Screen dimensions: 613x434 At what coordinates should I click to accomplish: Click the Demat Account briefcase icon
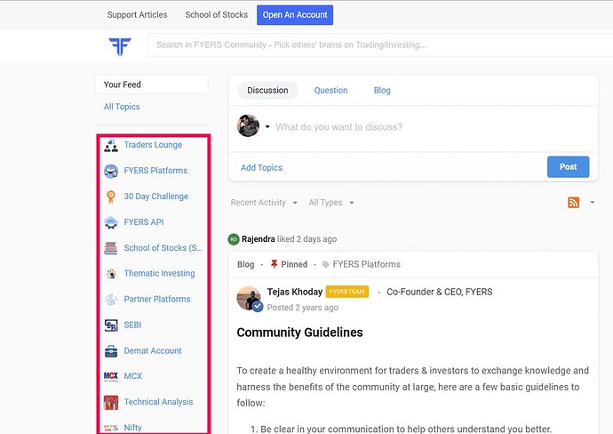coord(111,351)
